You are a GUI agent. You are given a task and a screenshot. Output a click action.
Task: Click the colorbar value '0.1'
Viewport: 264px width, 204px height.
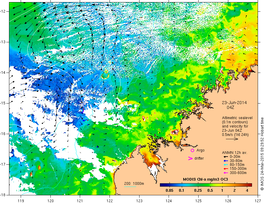coord(181,190)
